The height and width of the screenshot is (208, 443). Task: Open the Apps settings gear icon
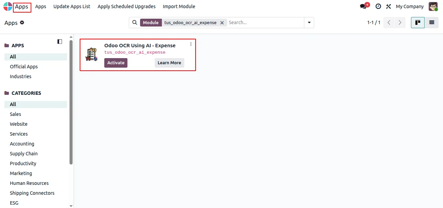click(x=22, y=22)
